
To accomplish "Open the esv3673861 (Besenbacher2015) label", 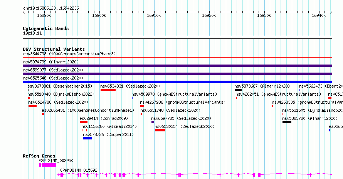I will [x=60, y=86].
